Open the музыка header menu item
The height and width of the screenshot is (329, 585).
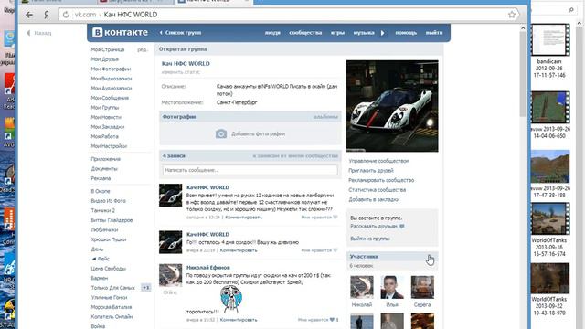pyautogui.click(x=364, y=33)
